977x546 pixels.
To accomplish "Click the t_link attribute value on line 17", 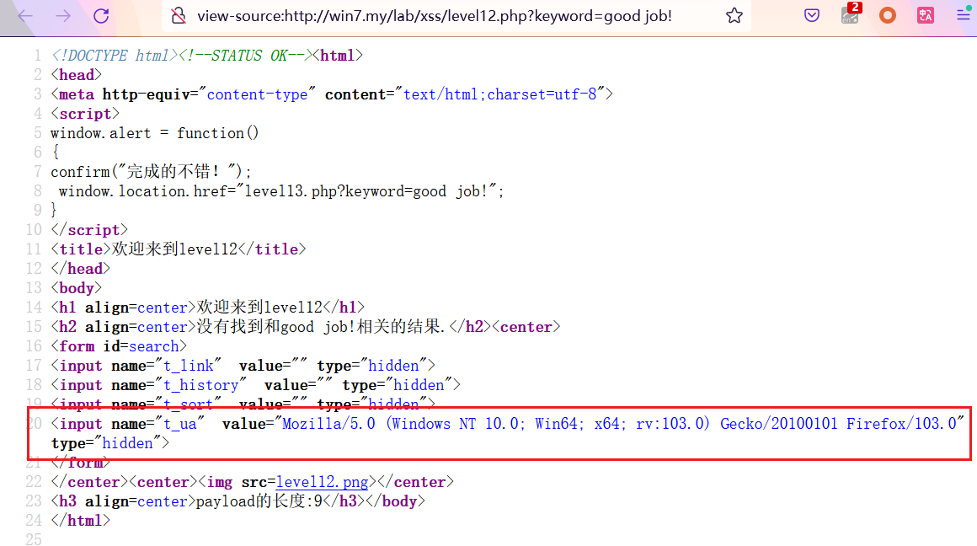I will pyautogui.click(x=188, y=366).
